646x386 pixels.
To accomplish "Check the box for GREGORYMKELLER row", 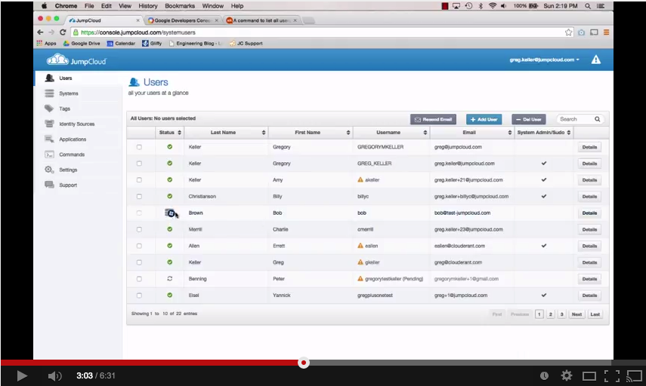I will (139, 147).
